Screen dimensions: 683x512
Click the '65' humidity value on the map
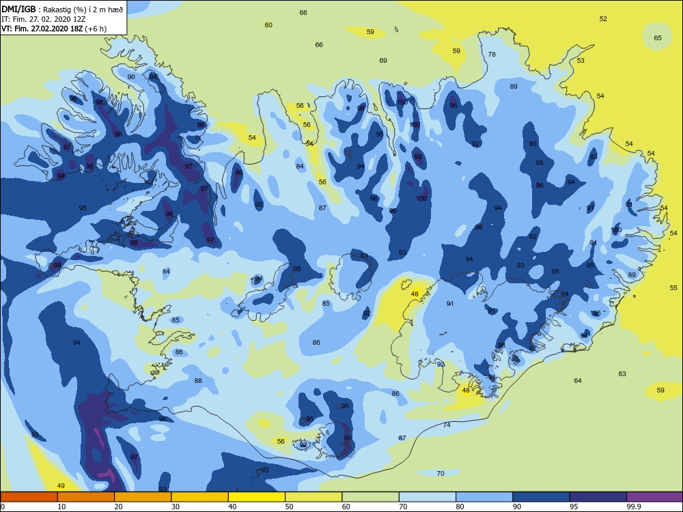[x=658, y=38]
